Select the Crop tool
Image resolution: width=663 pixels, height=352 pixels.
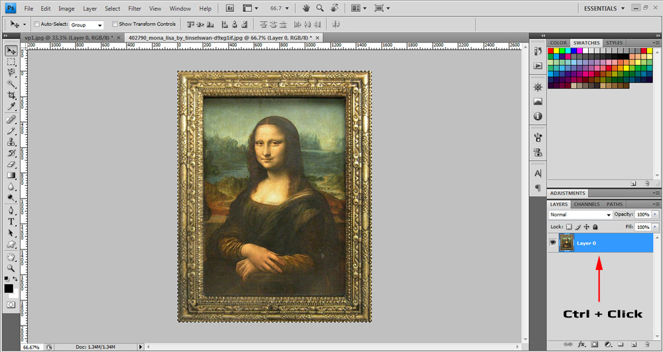11,95
